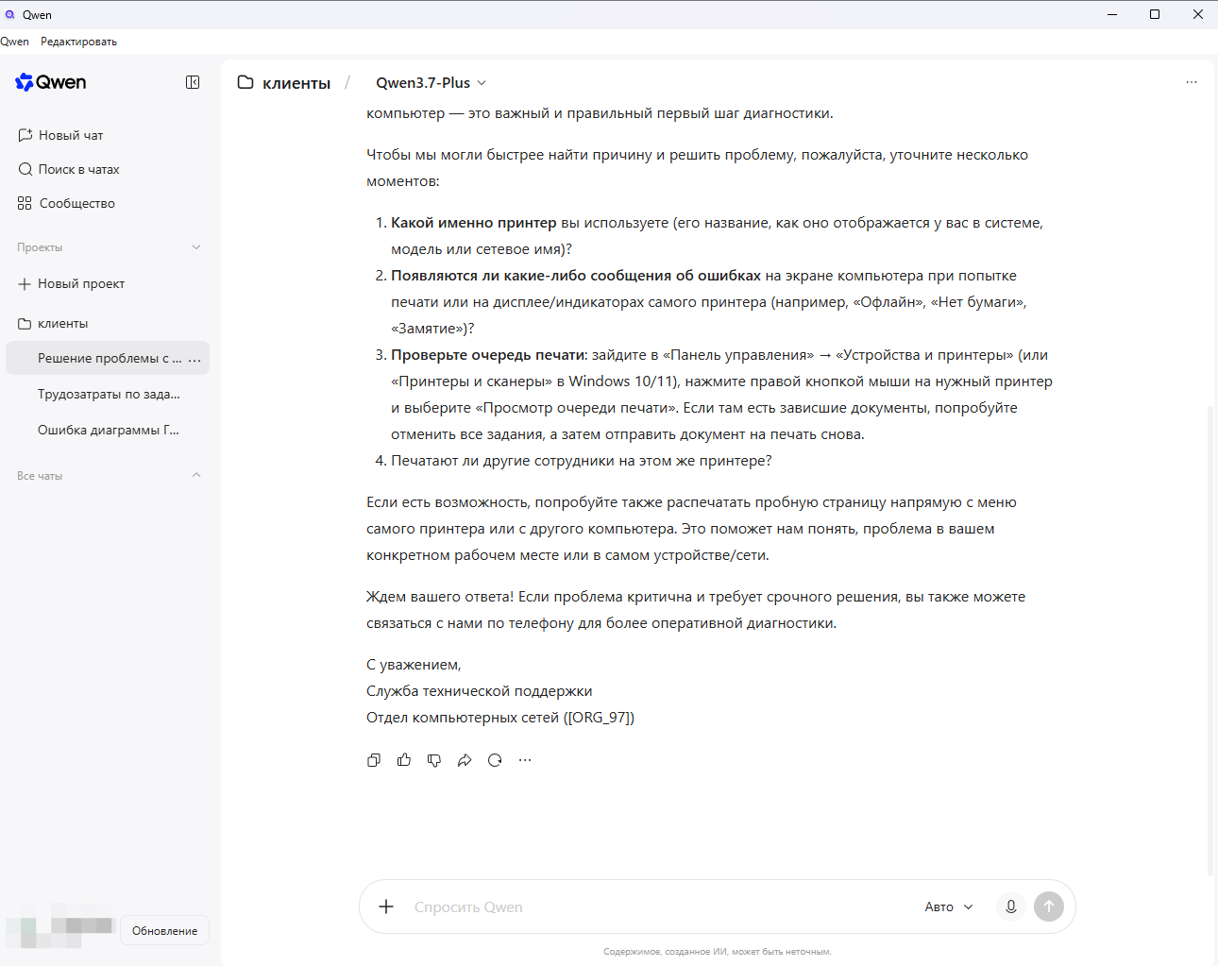The height and width of the screenshot is (966, 1218).
Task: Click the vertical chat scrollbar
Action: pyautogui.click(x=1211, y=642)
